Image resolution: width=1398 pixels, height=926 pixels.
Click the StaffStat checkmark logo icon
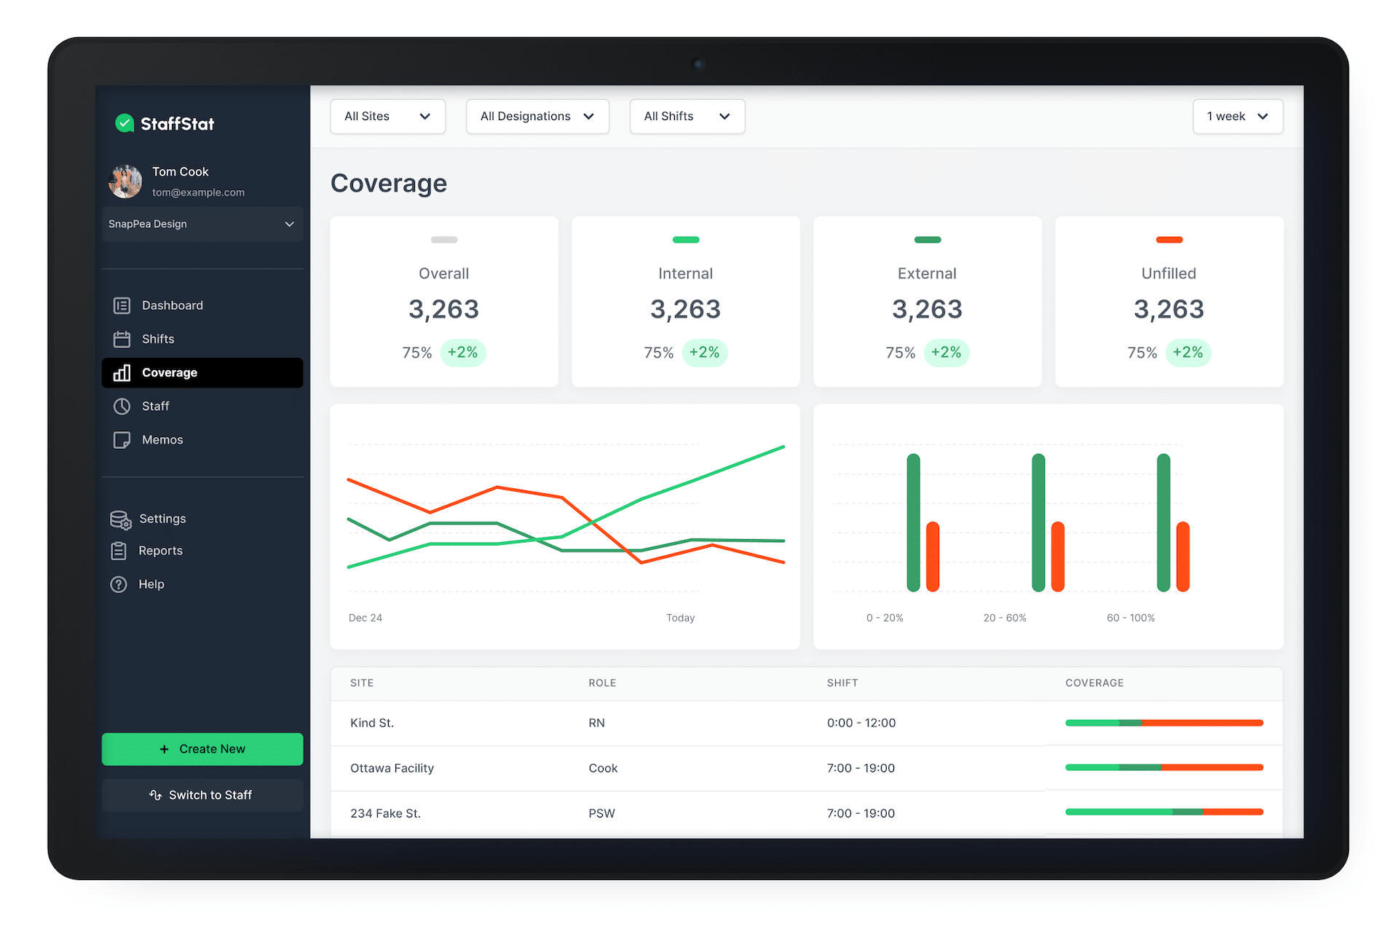(125, 123)
